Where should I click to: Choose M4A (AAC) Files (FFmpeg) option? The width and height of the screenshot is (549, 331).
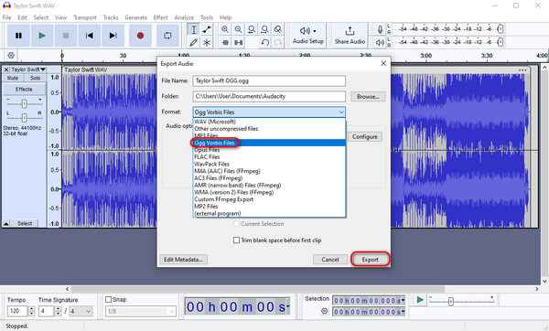[x=269, y=171]
